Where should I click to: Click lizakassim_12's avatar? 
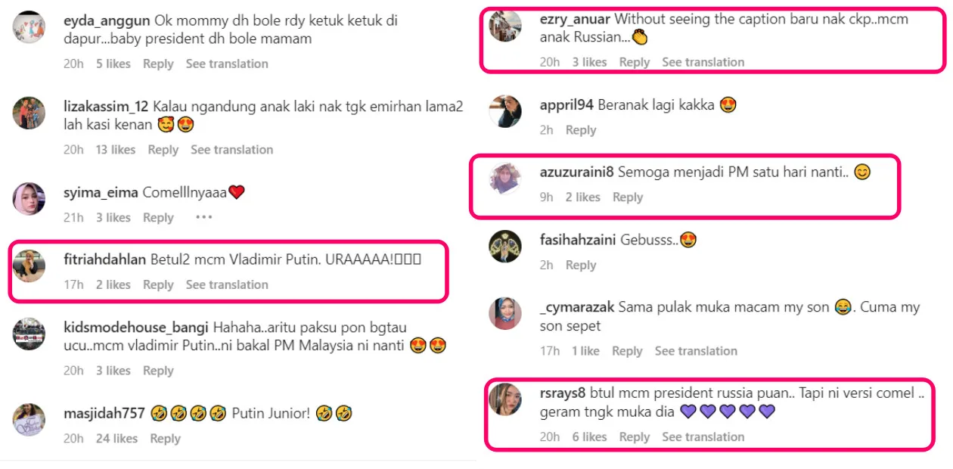point(29,113)
